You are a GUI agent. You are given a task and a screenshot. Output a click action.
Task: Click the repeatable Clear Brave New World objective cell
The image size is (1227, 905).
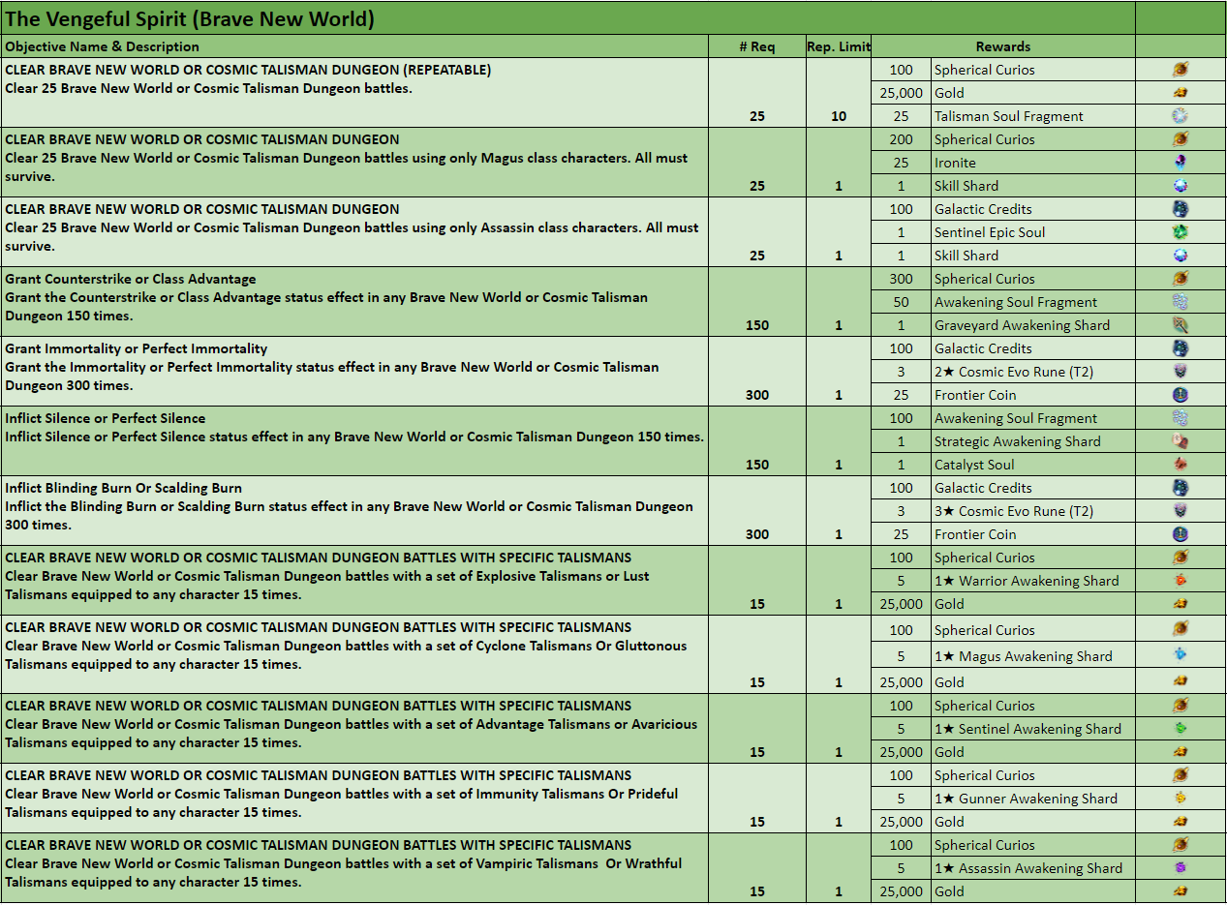354,93
